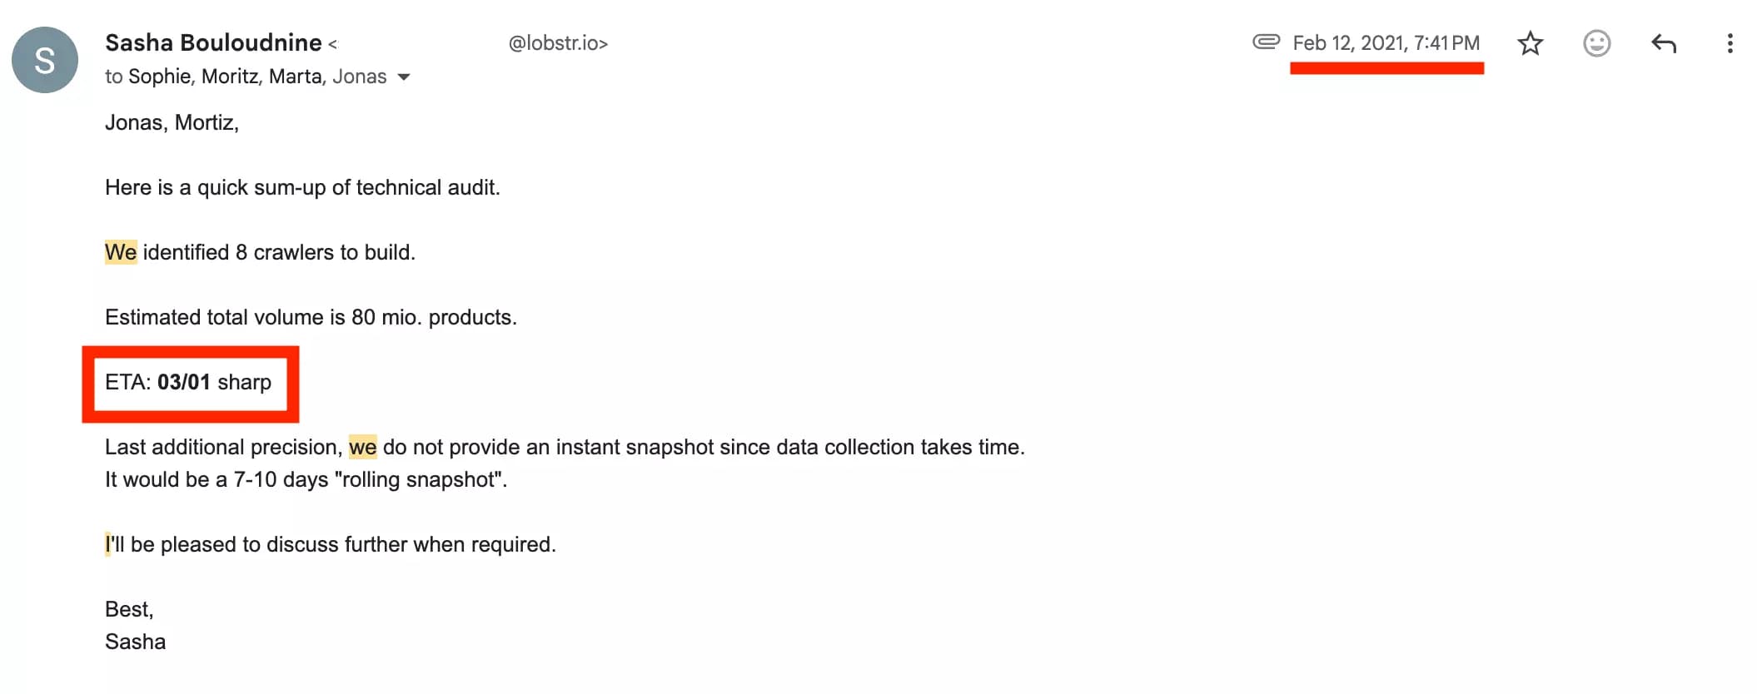Image resolution: width=1757 pixels, height=694 pixels.
Task: Click the @lobstr.io email address
Action: [x=556, y=42]
